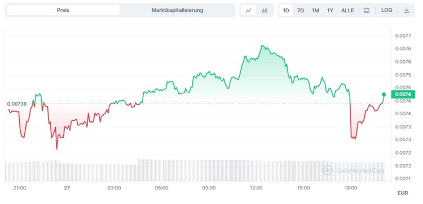
Task: Click the 27 date axis label
Action: (67, 188)
